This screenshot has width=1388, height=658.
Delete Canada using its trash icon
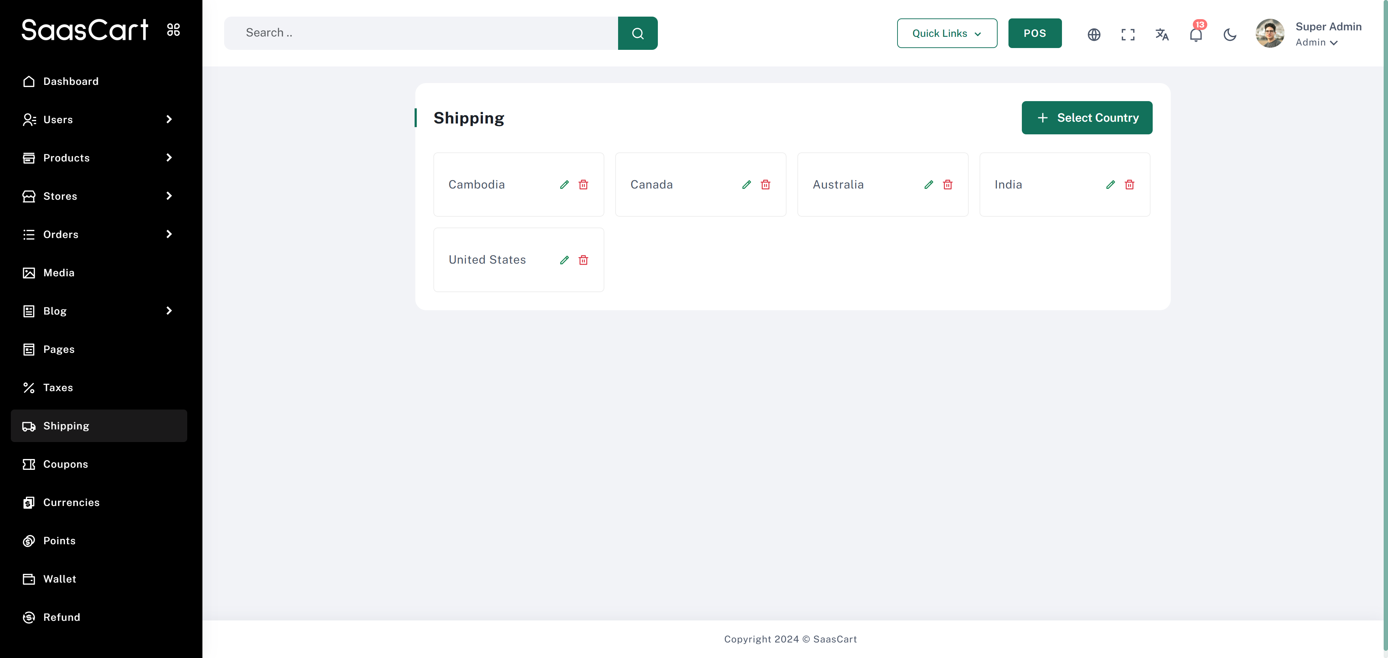point(765,185)
